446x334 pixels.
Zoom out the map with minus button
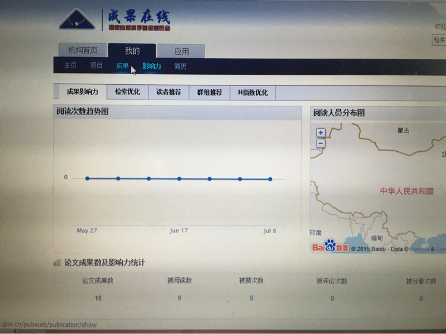click(321, 144)
